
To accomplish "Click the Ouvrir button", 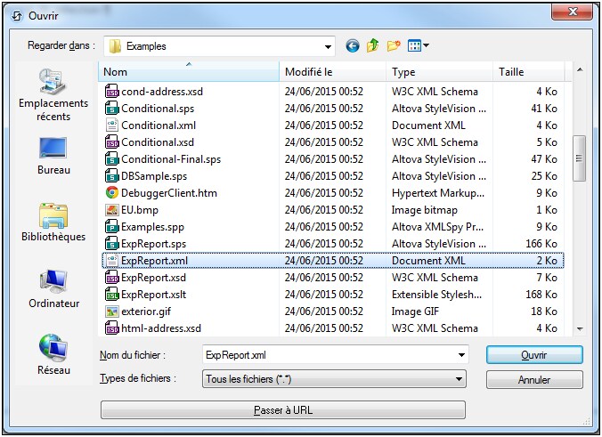I will pyautogui.click(x=534, y=354).
